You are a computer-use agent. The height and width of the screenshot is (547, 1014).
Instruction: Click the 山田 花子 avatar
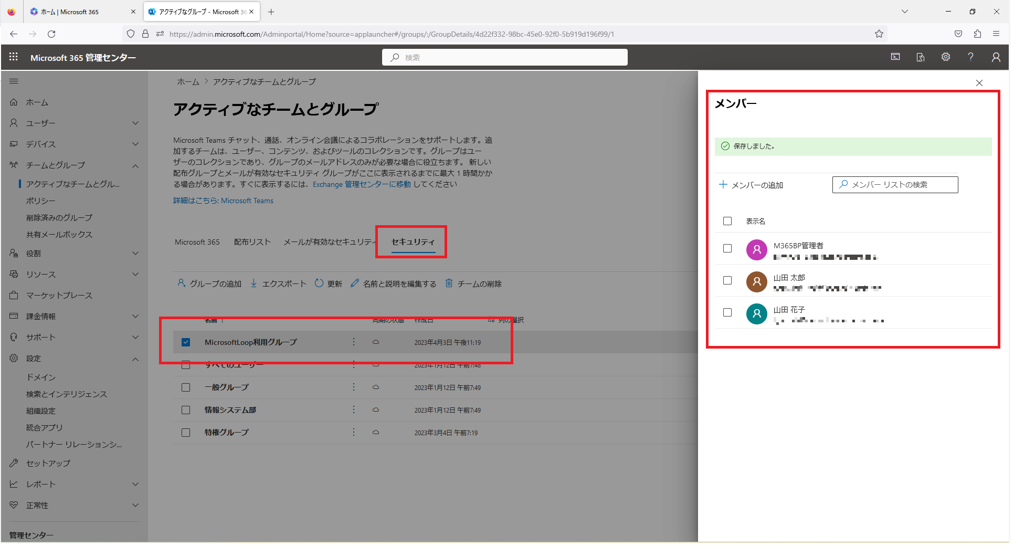tap(757, 314)
